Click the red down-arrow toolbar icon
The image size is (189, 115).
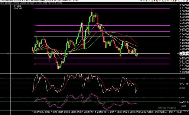click(x=168, y=1)
